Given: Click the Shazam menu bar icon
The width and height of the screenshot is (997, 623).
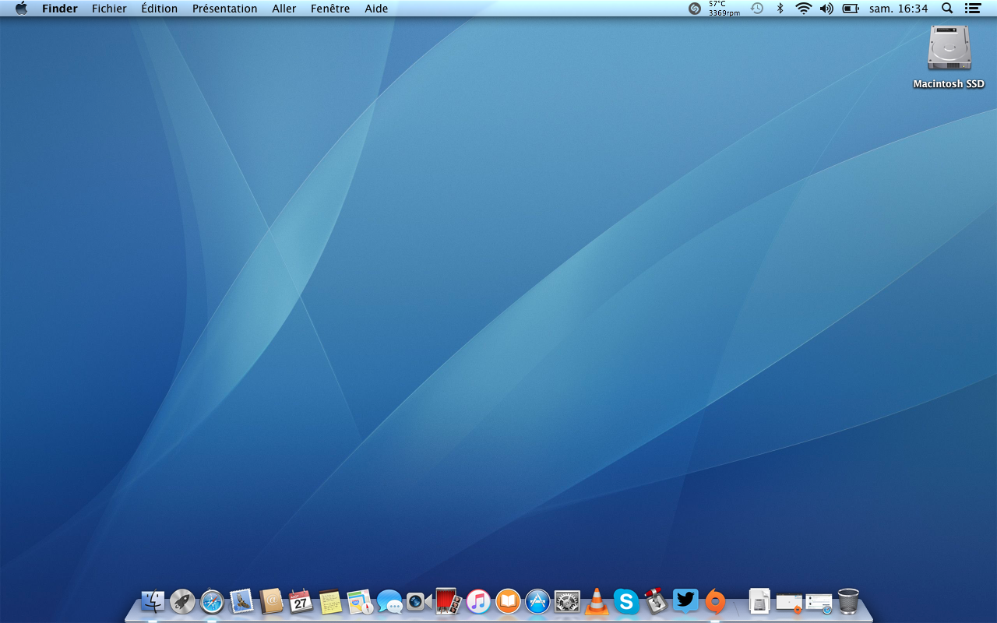Looking at the screenshot, I should pos(695,9).
